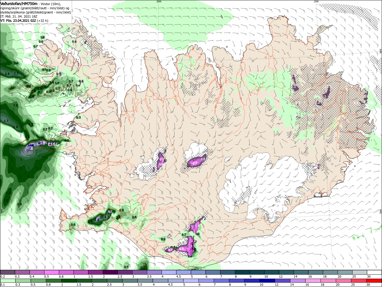The width and height of the screenshot is (382, 287).
Task: Click the 0.4 label on the snow scale
Action: 32,277
